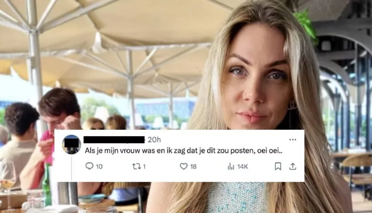Open the three-dot more options menu
Screen dimensions: 372x213
293,139
